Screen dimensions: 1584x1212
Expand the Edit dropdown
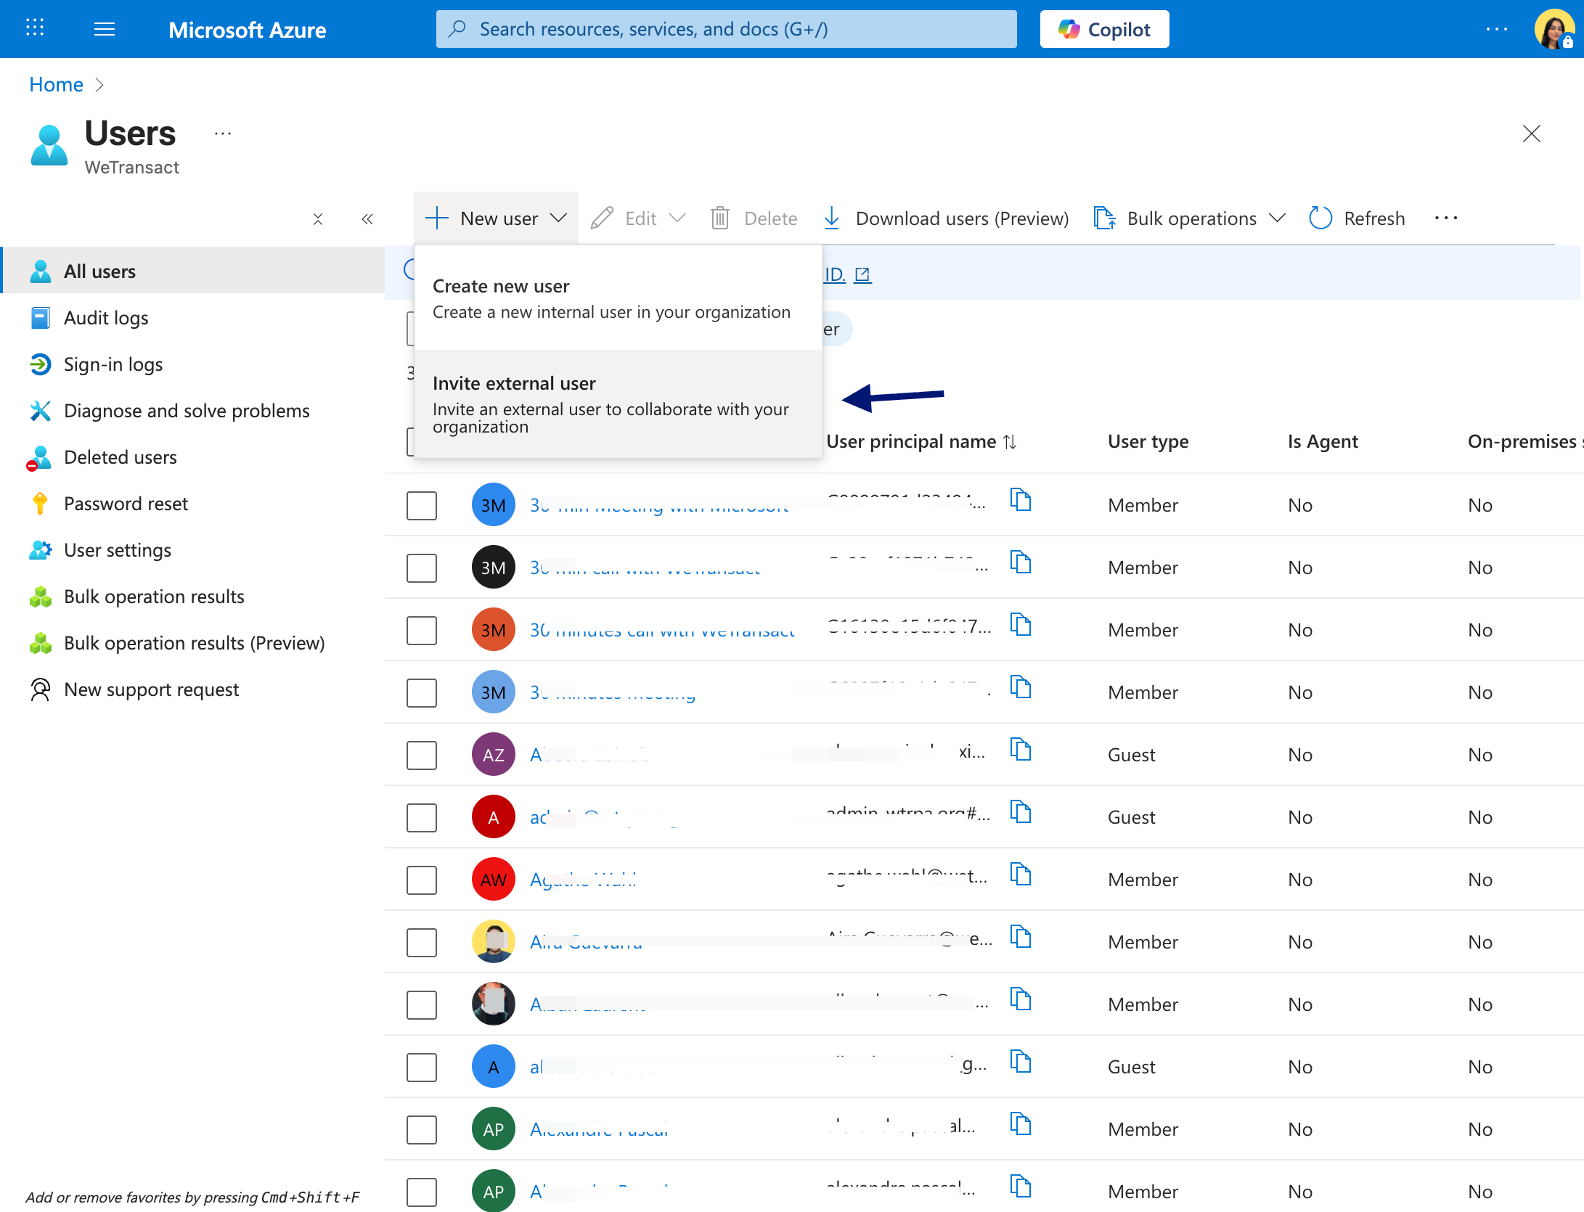point(637,218)
